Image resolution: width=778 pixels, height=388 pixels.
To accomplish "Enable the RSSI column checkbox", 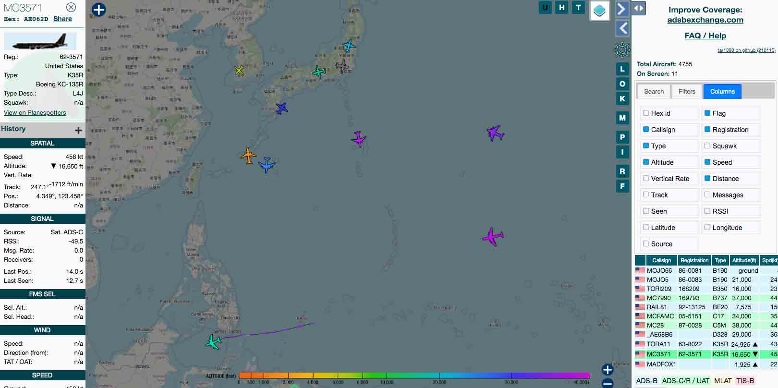I will click(x=707, y=211).
